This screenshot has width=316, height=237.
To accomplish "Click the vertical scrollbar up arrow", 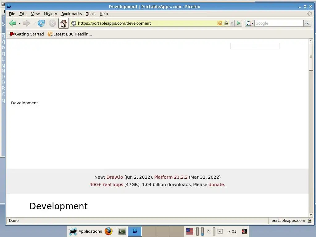I will pyautogui.click(x=311, y=41).
